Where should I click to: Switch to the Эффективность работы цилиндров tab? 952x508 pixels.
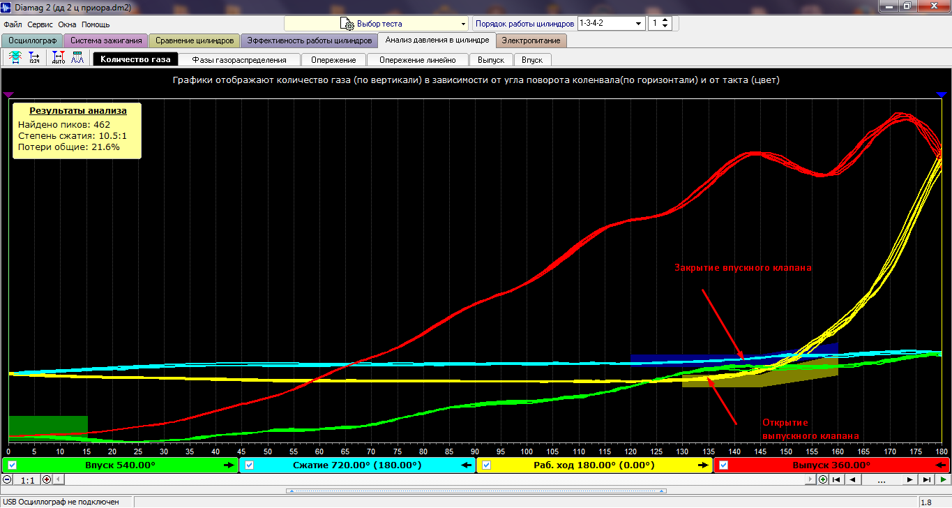(x=309, y=40)
